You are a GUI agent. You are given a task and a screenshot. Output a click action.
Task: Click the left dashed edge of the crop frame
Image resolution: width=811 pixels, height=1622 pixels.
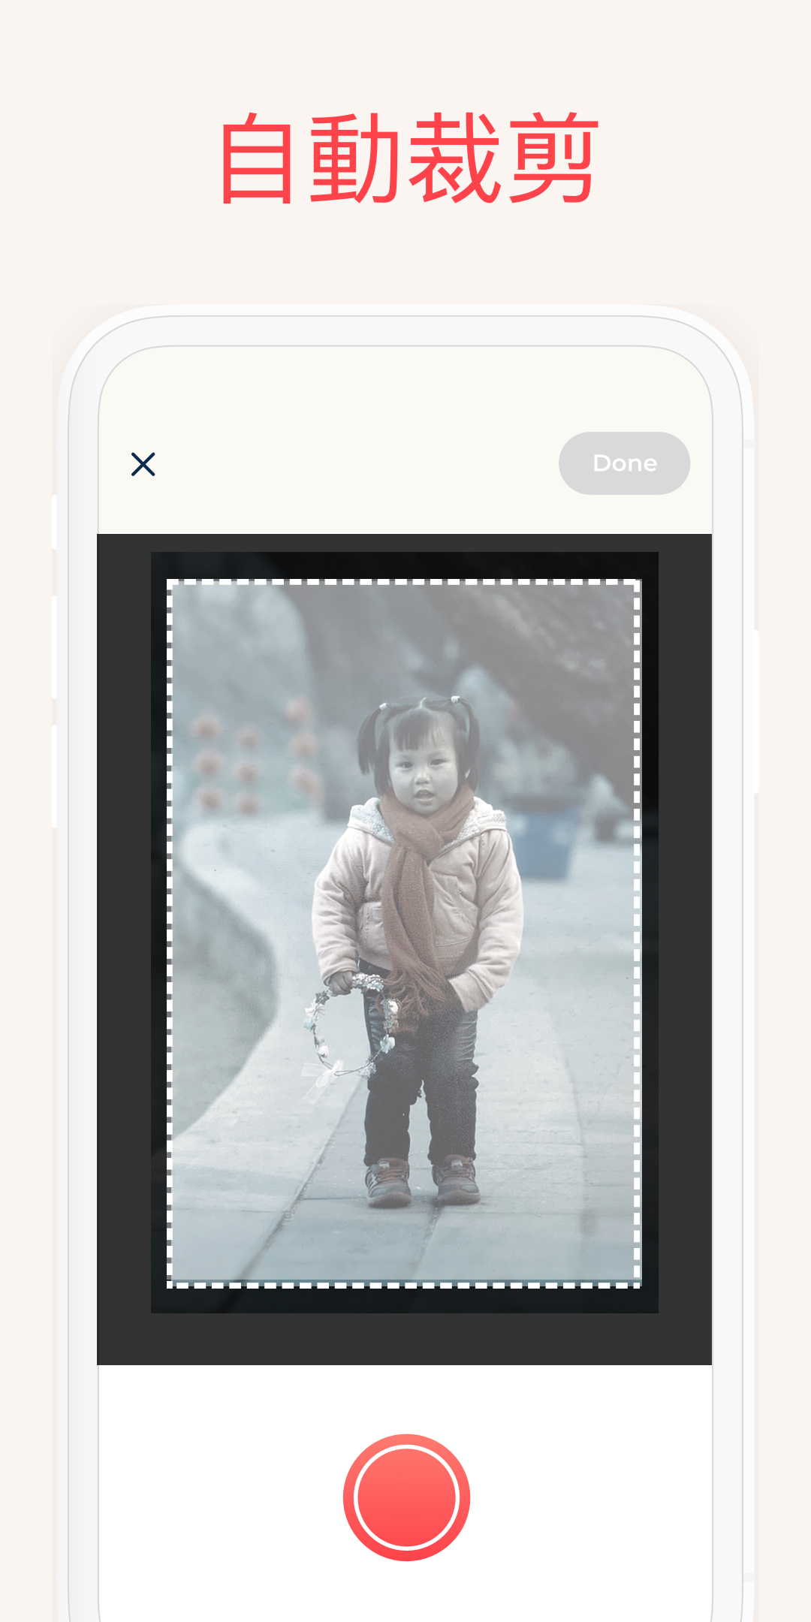pos(170,933)
